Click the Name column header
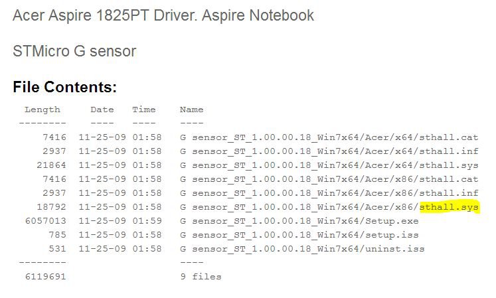Image resolution: width=496 pixels, height=298 pixels. 192,110
